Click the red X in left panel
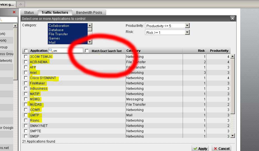 click(14, 12)
